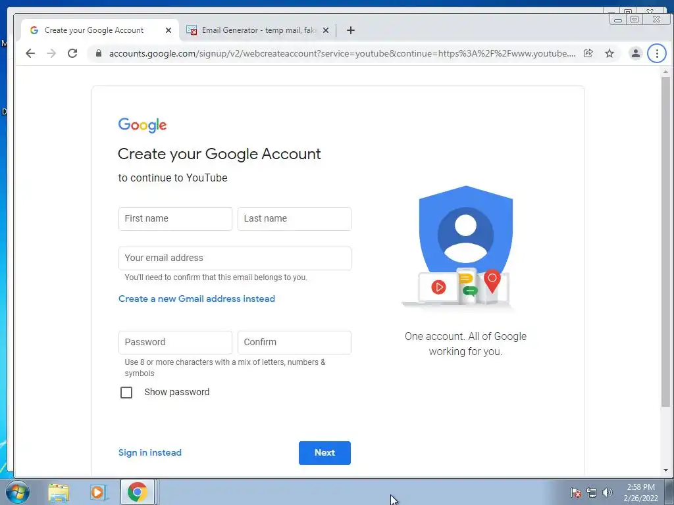Open the volume speaker tray icon
Screen dimensions: 674x505
[607, 493]
